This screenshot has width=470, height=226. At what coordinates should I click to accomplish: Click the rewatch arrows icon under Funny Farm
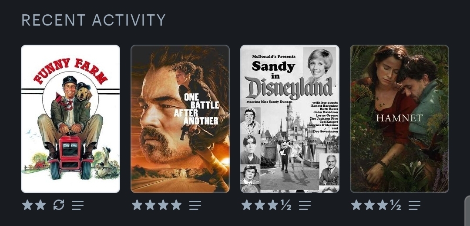59,205
